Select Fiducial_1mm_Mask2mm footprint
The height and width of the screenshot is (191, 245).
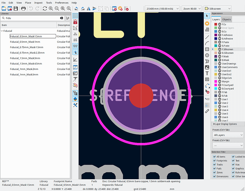click(24, 69)
